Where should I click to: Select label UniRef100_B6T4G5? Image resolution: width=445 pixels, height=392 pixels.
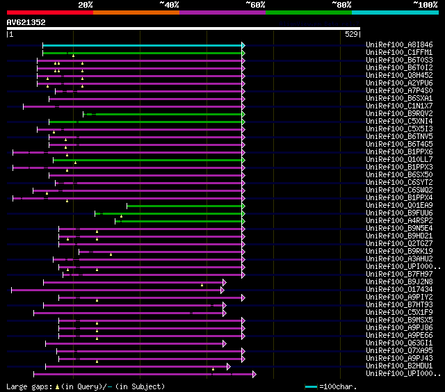pos(399,145)
